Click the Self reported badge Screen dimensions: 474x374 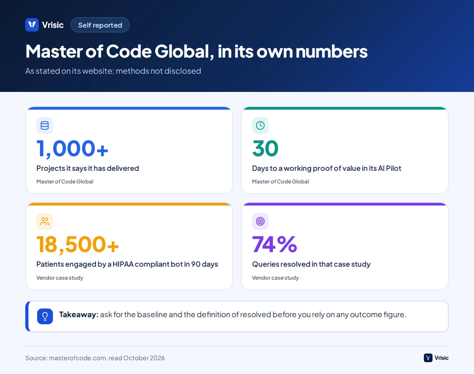coord(100,25)
